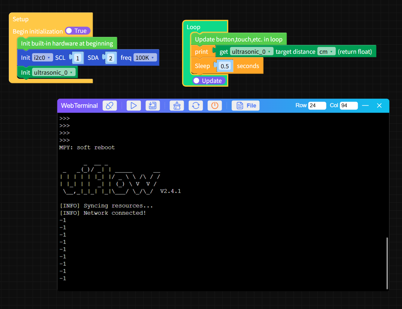Screen dimensions: 402x309
Task: Click the orange power icon in WebTerminal
Action: point(215,106)
